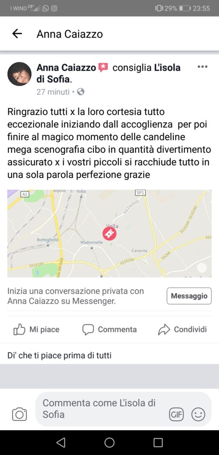Open camera icon to attach photo

20,414
